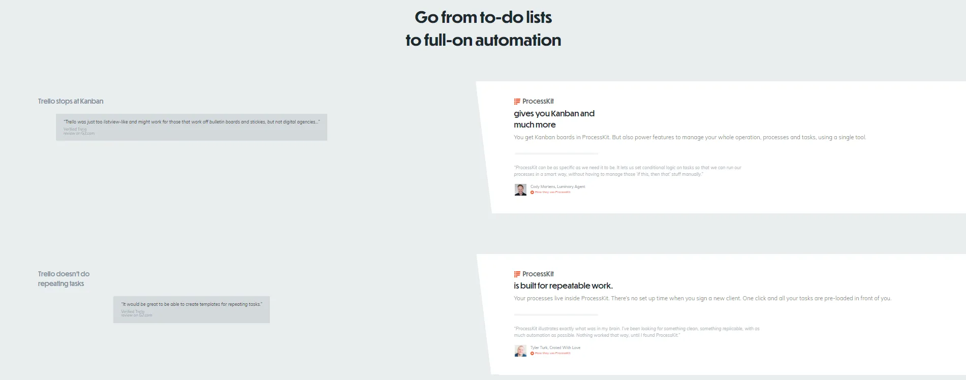
Task: Click the "Tyler Turk, Crated With Love" name text
Action: 555,348
